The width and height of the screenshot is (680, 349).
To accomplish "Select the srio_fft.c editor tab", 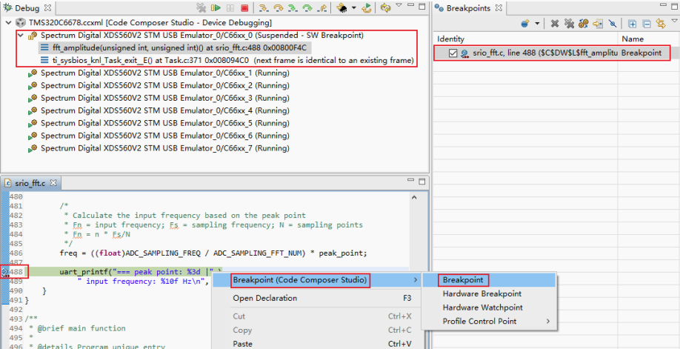I will 30,183.
